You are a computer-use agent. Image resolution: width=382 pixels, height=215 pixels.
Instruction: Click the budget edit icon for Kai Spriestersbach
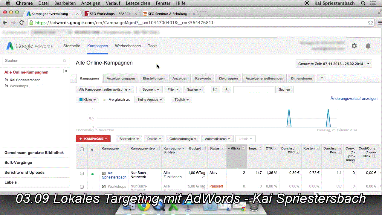click(x=204, y=177)
